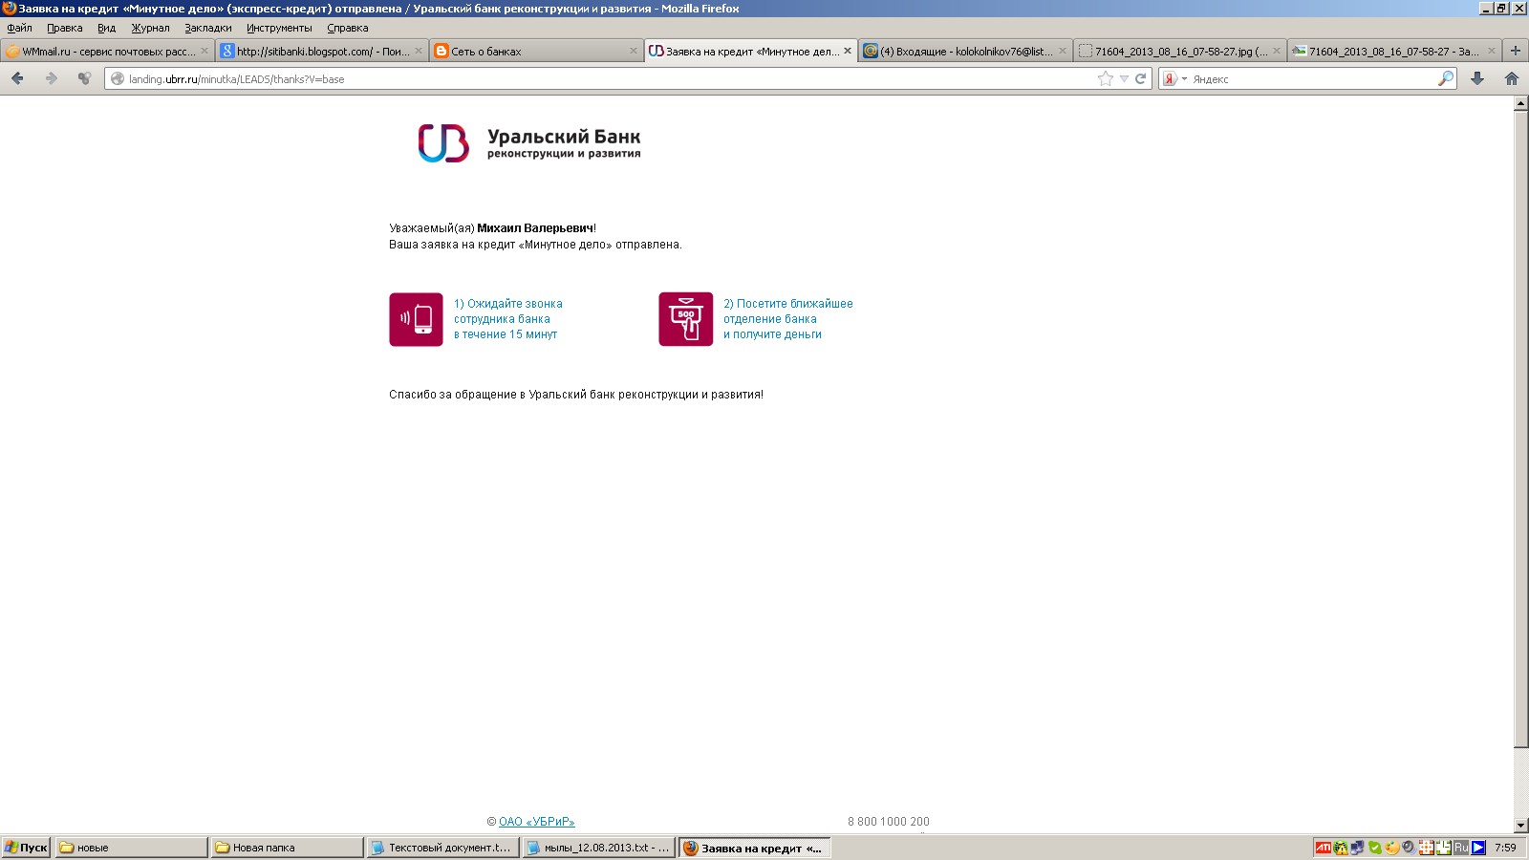The width and height of the screenshot is (1529, 860).
Task: Click the orange dotted grid tray icon
Action: 1426,848
